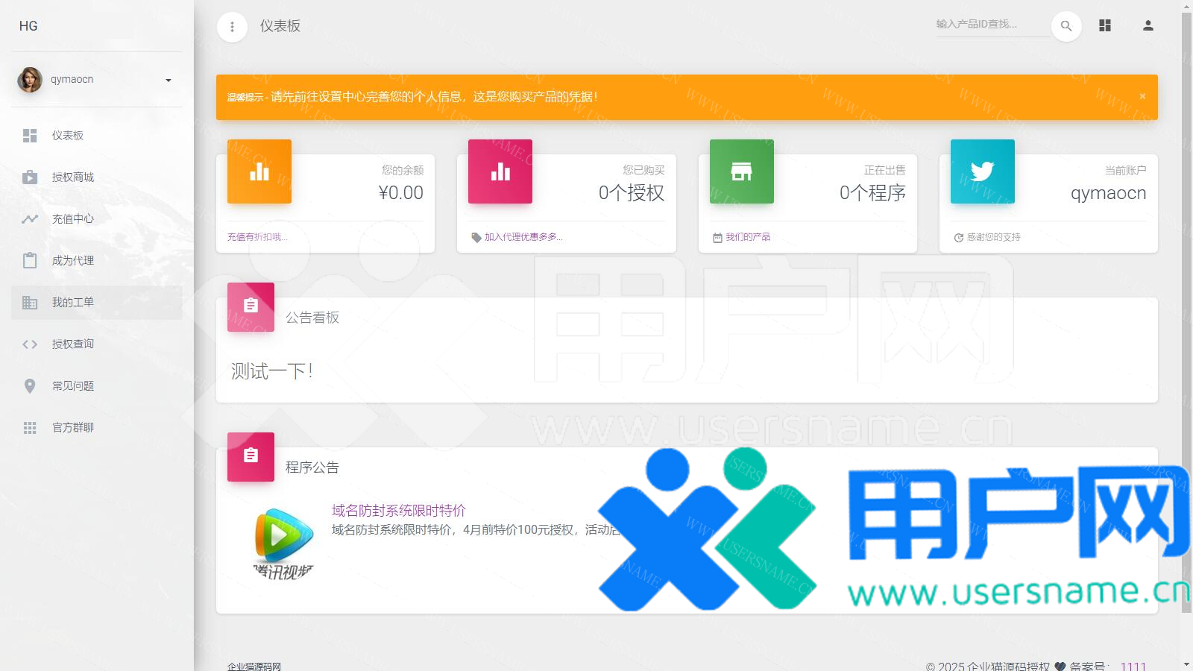Select 成为代理 in the sidebar
This screenshot has width=1193, height=671.
coord(72,261)
